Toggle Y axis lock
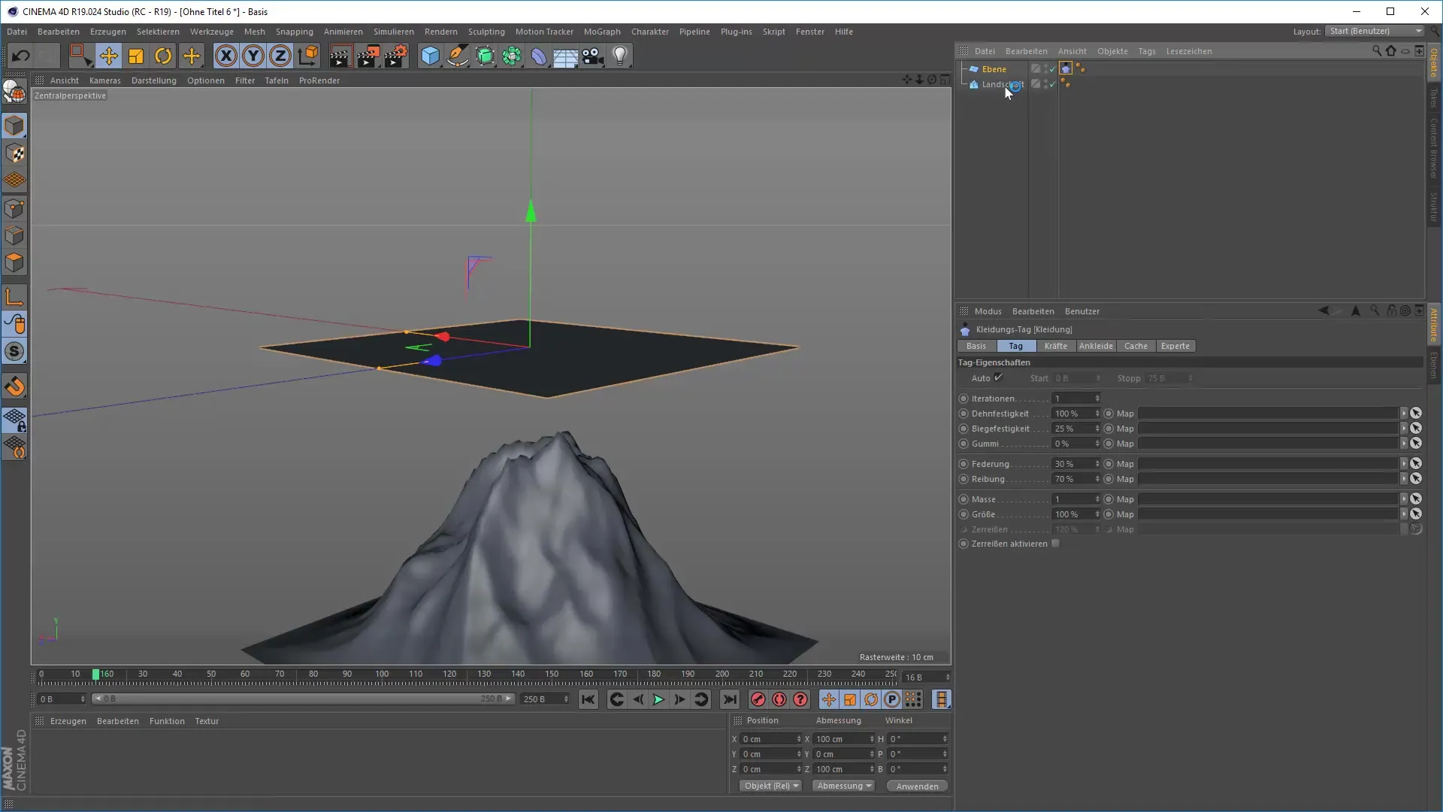Screen dimensions: 1443x812 (253, 56)
